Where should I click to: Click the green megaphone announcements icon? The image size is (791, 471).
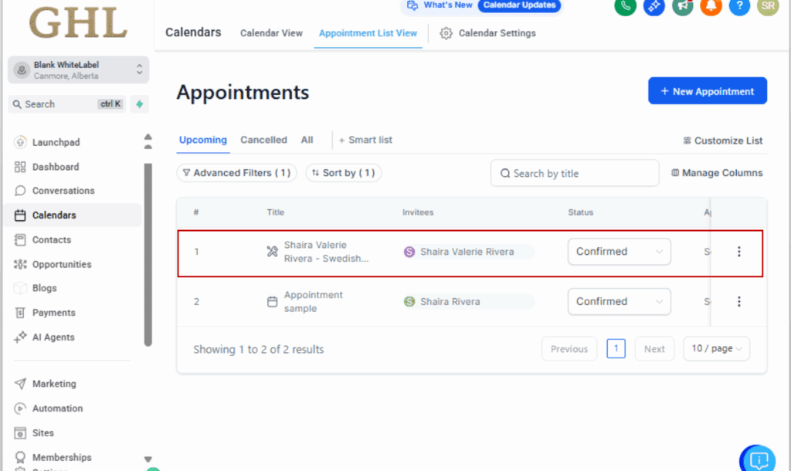[x=682, y=6]
